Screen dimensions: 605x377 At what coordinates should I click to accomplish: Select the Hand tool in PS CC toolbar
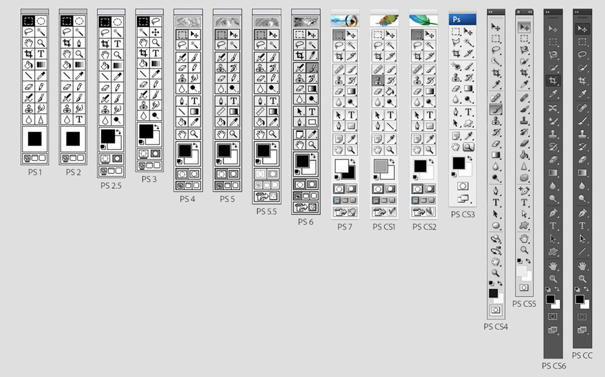tap(582, 265)
